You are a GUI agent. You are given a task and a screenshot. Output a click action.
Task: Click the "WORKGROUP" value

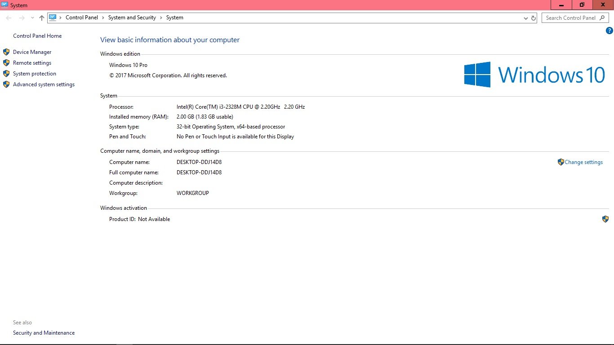pyautogui.click(x=193, y=193)
